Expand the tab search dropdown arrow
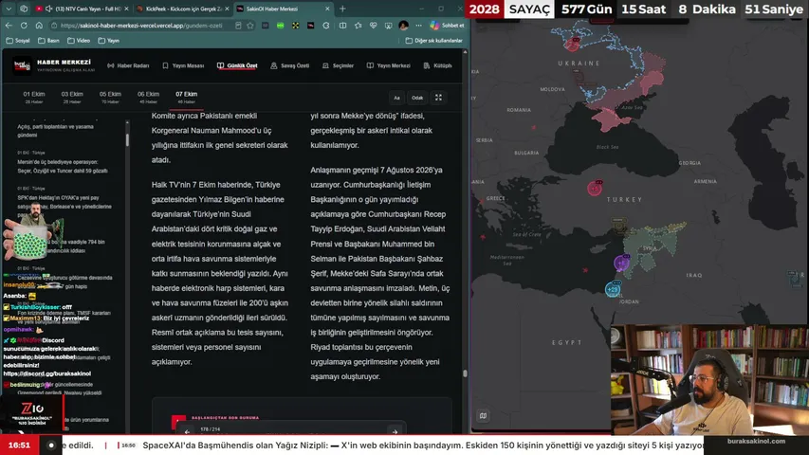 tap(9, 9)
